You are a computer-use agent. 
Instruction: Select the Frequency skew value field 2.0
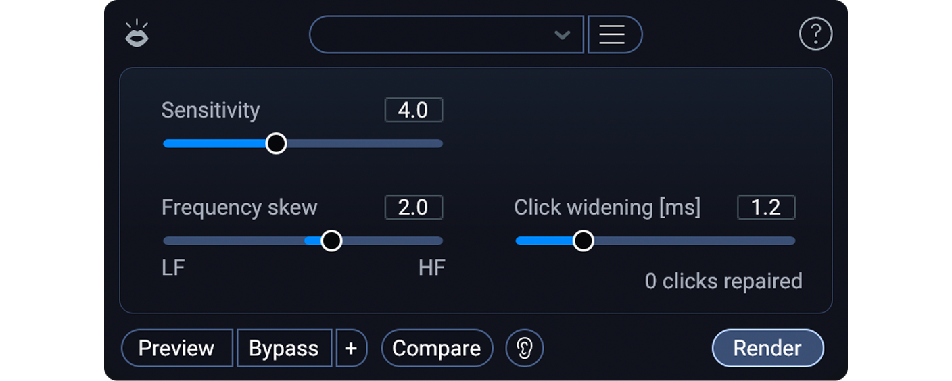(413, 207)
